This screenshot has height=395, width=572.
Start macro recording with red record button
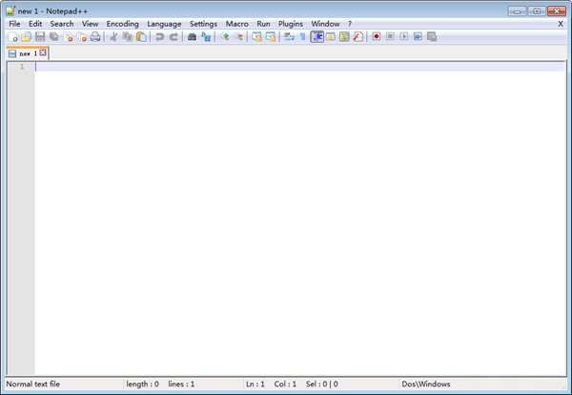[377, 36]
